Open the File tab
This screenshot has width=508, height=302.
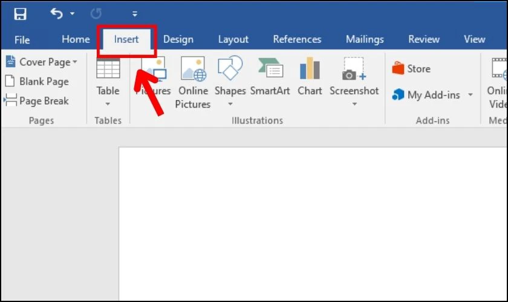[22, 40]
